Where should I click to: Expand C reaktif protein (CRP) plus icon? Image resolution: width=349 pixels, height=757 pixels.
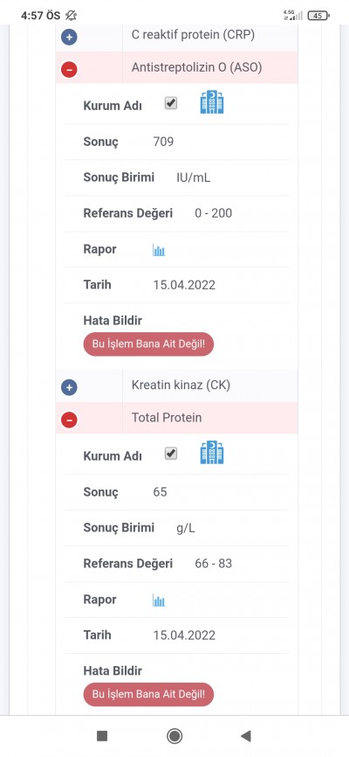point(69,38)
